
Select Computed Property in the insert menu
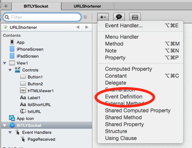[x=128, y=69]
